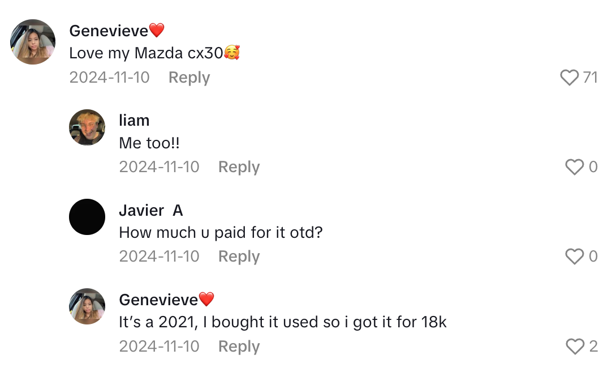Reply to Javier A's otd question
This screenshot has width=612, height=376.
(x=239, y=257)
